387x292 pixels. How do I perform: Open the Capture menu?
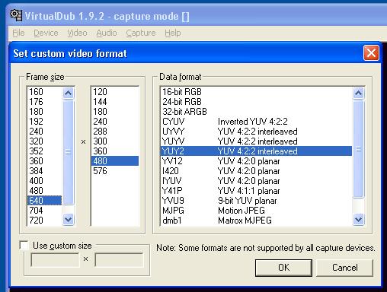coord(141,33)
